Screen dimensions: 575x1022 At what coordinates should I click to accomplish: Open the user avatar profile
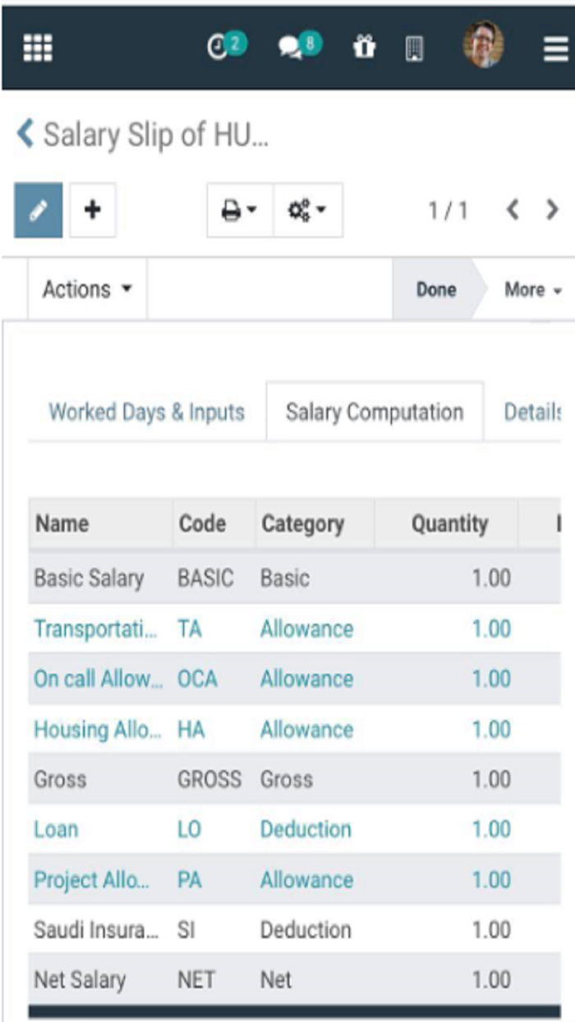pos(483,45)
